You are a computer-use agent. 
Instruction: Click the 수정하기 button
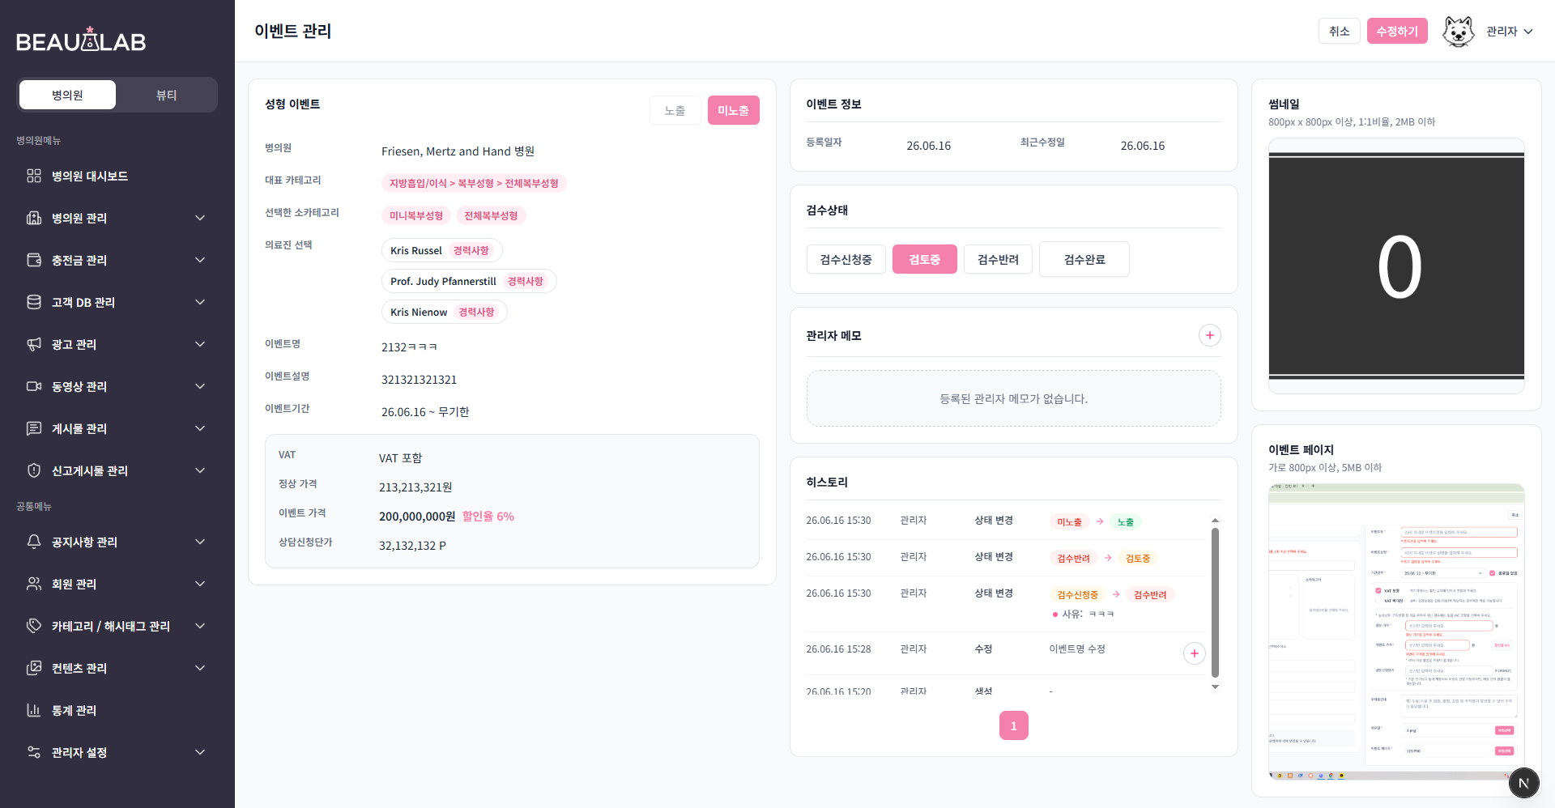coord(1397,31)
